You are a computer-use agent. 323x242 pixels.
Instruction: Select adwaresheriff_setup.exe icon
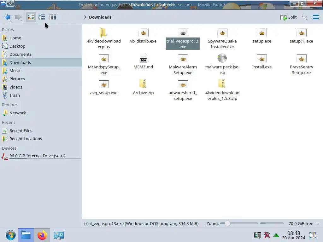click(183, 84)
